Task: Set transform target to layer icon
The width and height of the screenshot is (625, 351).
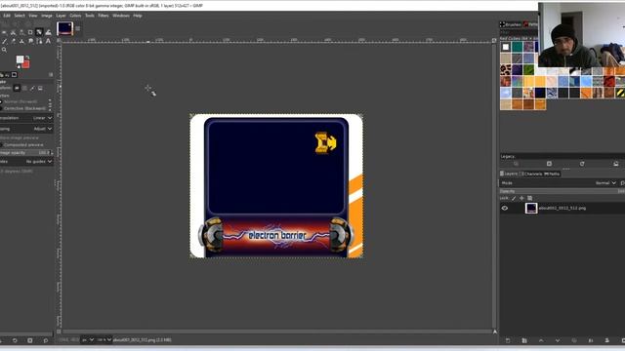Action: 17,88
